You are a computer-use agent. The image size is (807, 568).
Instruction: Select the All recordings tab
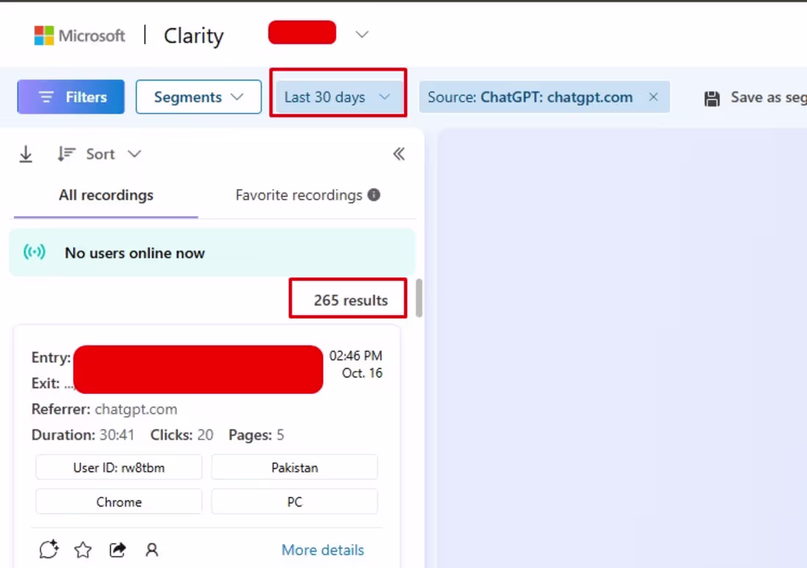106,195
